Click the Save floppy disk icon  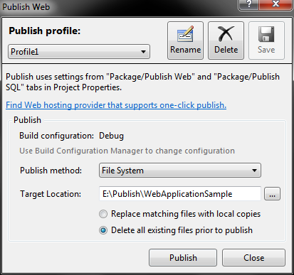click(x=266, y=34)
